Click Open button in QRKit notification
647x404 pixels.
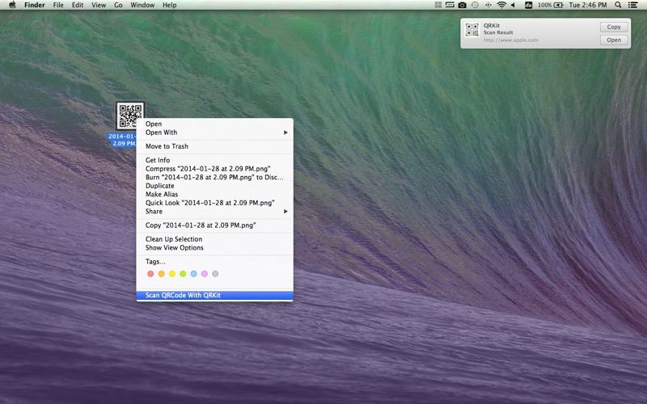[614, 40]
